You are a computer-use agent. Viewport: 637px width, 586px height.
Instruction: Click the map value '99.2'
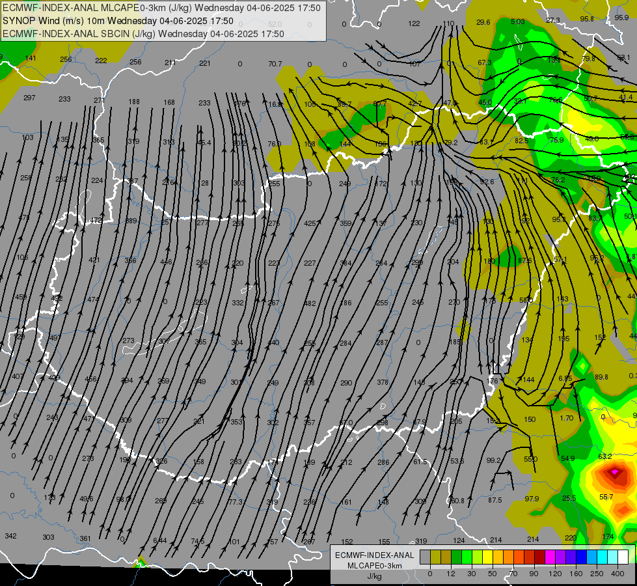point(494,460)
